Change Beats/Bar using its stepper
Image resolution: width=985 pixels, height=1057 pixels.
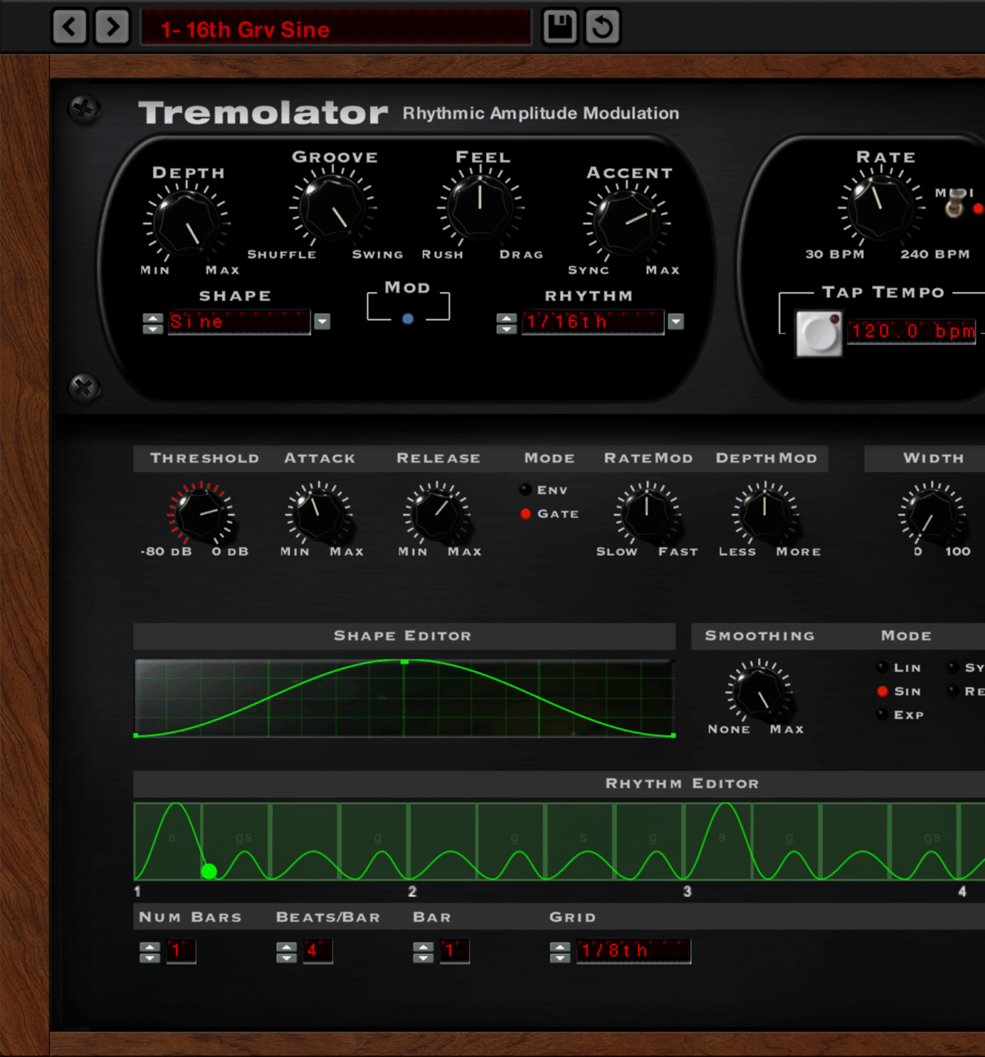pyautogui.click(x=286, y=952)
